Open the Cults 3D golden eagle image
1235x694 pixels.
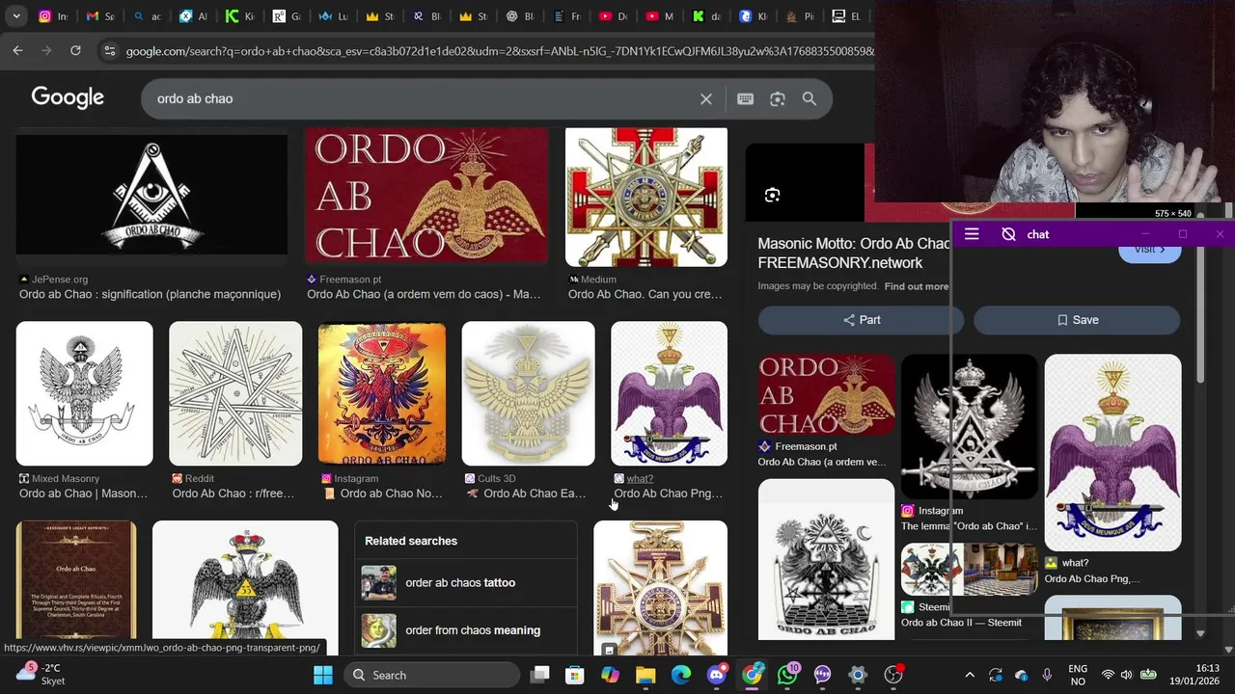tap(528, 393)
